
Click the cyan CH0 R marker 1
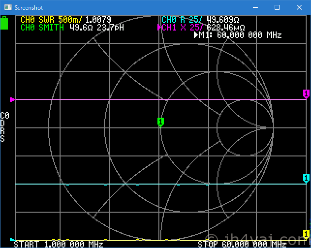click(306, 178)
